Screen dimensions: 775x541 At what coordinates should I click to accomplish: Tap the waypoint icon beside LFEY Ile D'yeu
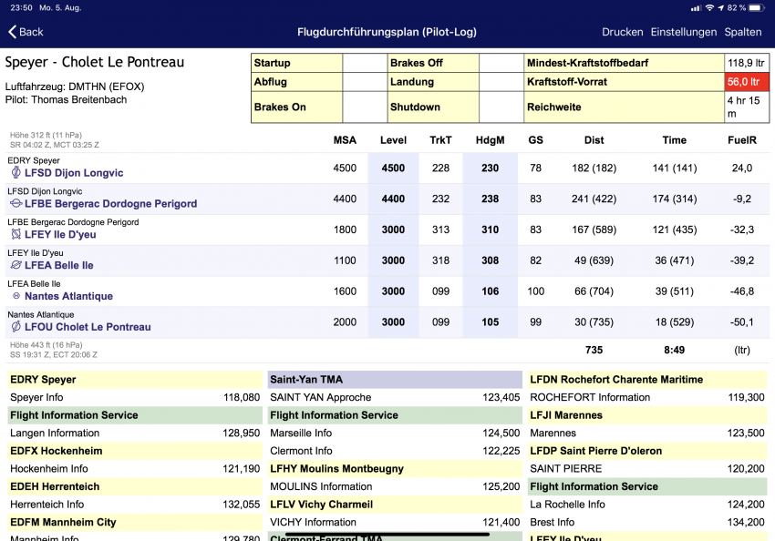tap(15, 234)
